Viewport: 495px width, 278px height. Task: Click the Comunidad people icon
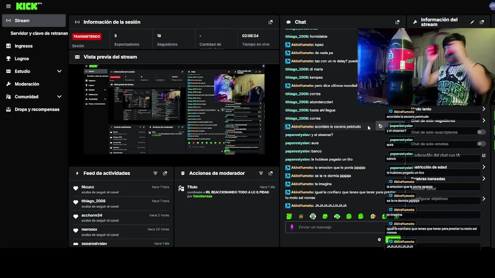pos(9,97)
